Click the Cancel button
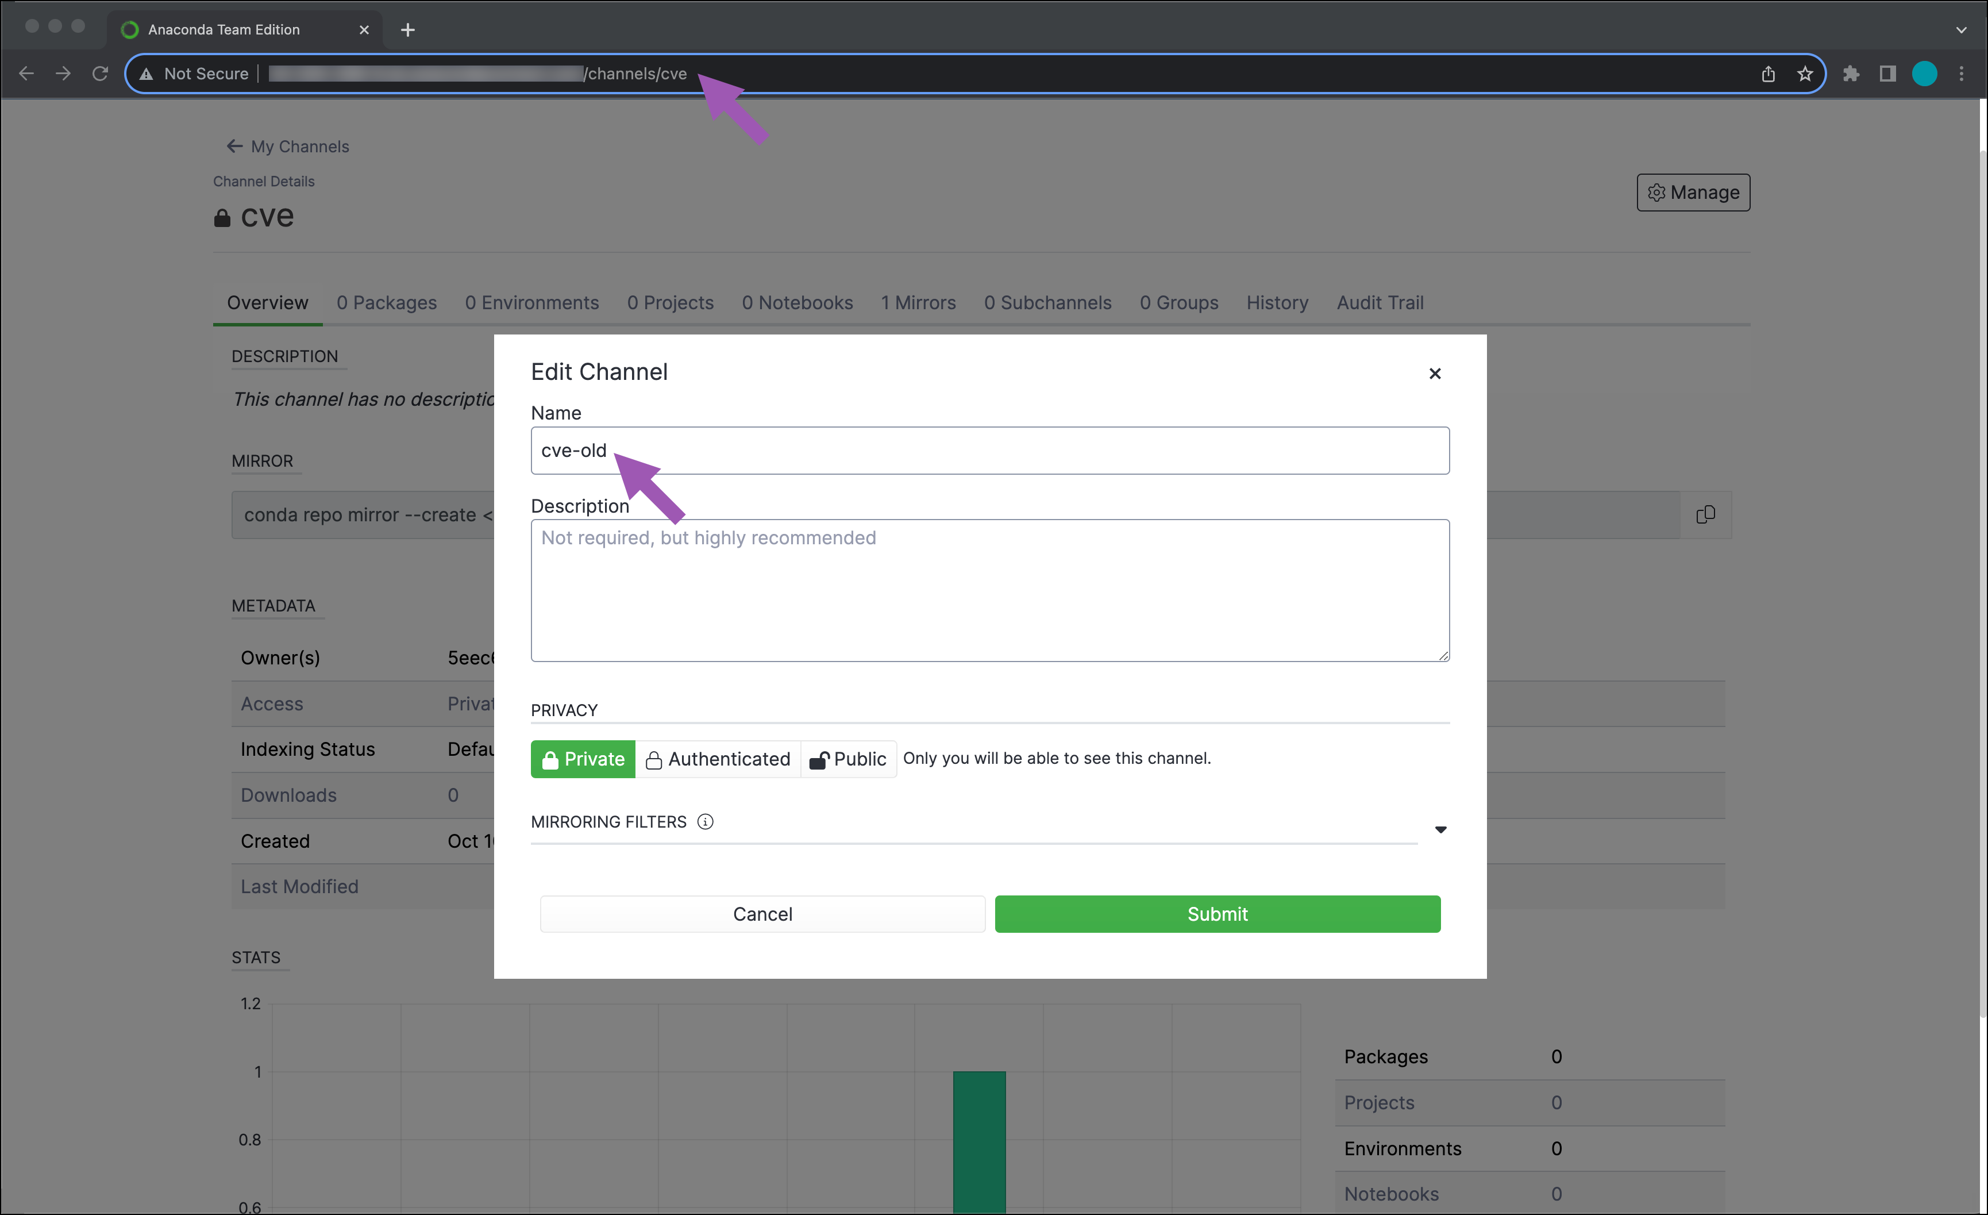The height and width of the screenshot is (1215, 1988). coord(762,913)
